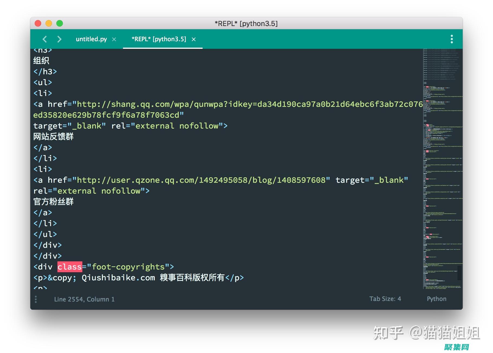Click the forward tab navigation arrow
This screenshot has height=353, width=493.
coord(59,39)
